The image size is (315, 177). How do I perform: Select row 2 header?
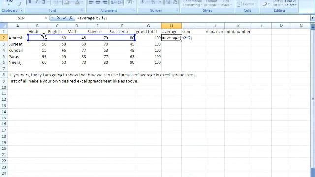pyautogui.click(x=4, y=38)
